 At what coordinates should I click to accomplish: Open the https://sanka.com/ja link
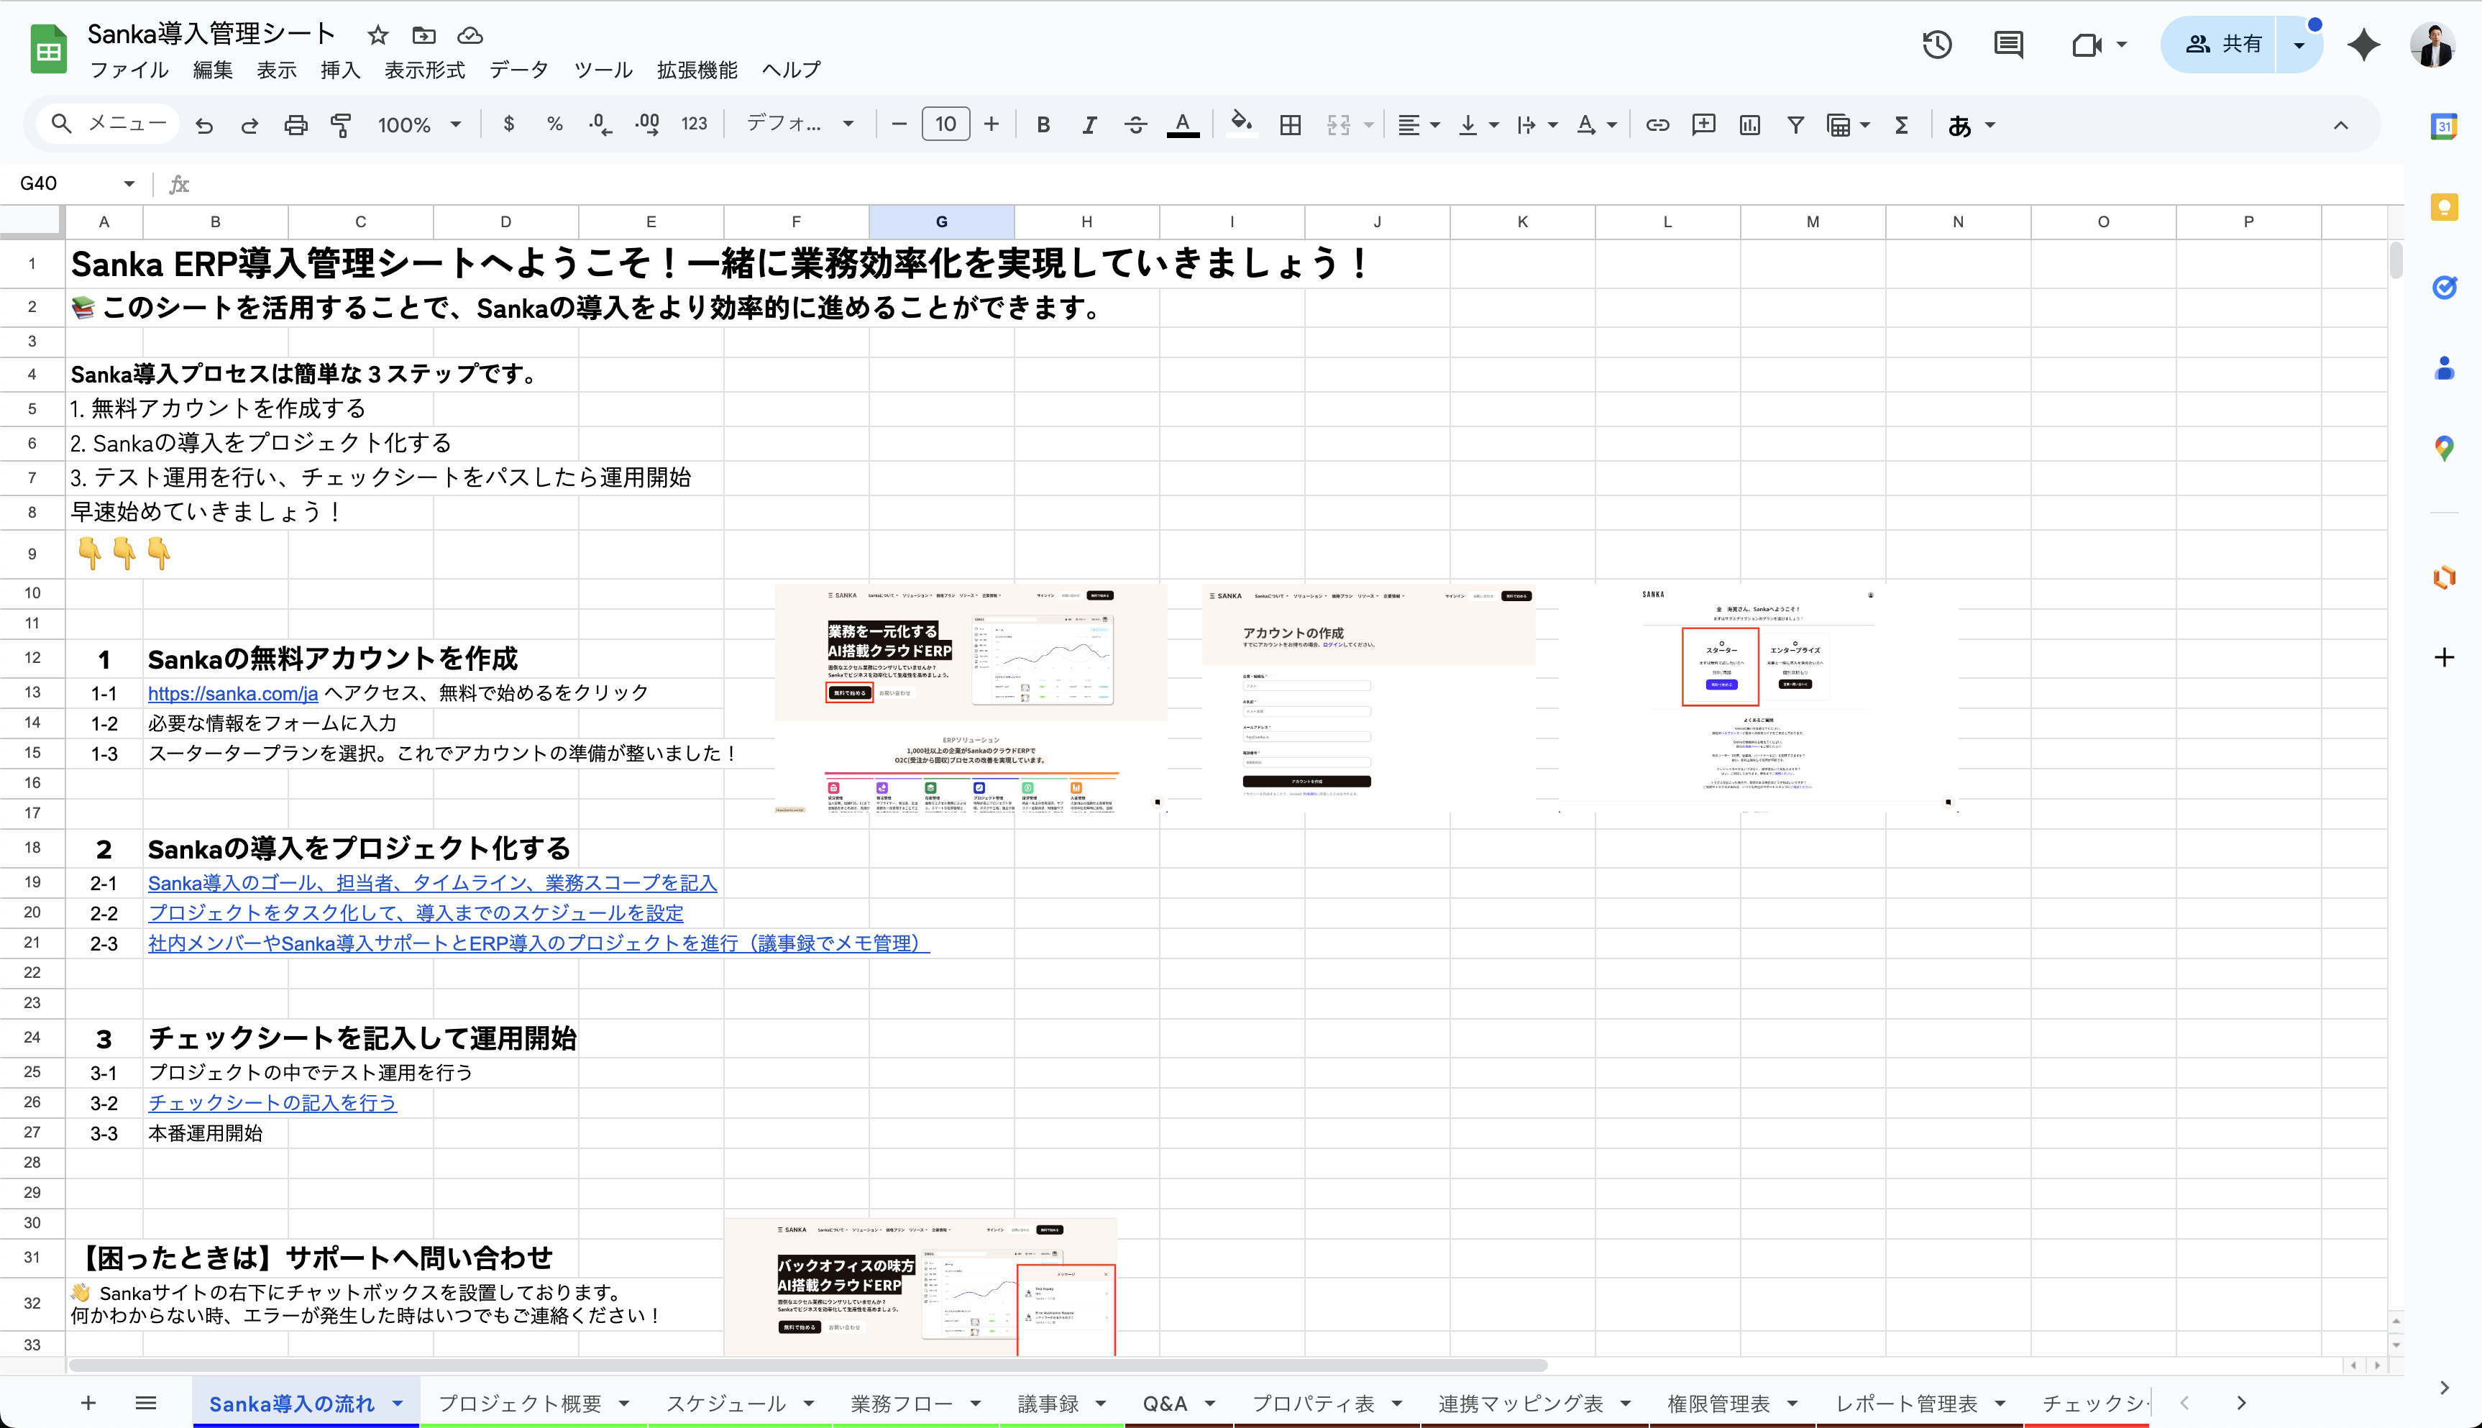(x=232, y=693)
